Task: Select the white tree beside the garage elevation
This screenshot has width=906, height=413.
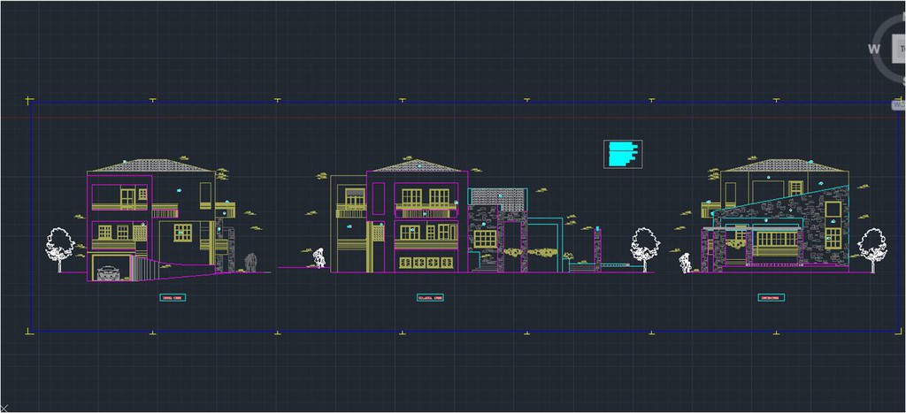Action: [60, 249]
